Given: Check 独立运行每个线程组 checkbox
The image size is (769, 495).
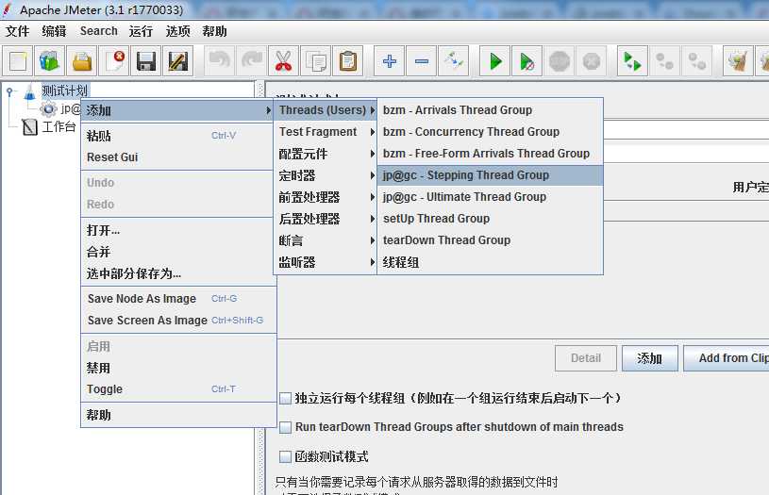Looking at the screenshot, I should (285, 399).
